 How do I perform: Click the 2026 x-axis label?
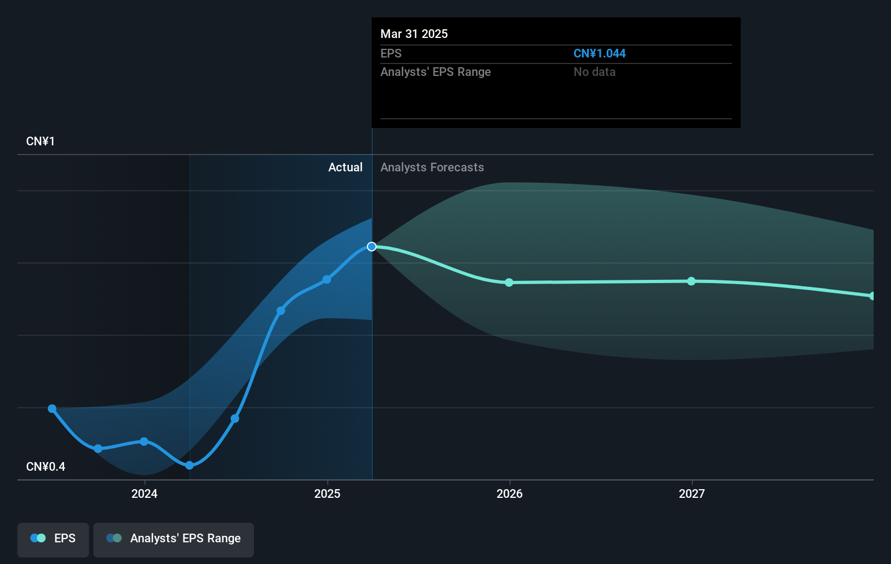pos(510,493)
